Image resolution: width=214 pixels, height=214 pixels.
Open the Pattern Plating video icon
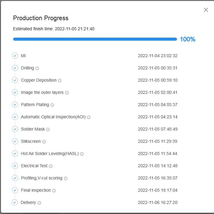coord(52,105)
